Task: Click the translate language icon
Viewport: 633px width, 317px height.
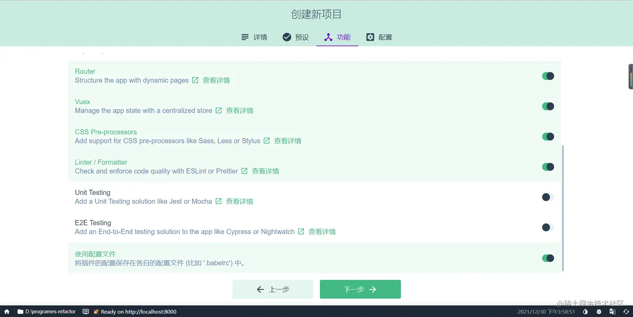Action: coord(612,312)
